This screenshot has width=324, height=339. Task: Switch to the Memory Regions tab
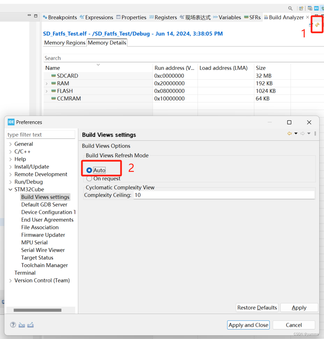tap(64, 43)
